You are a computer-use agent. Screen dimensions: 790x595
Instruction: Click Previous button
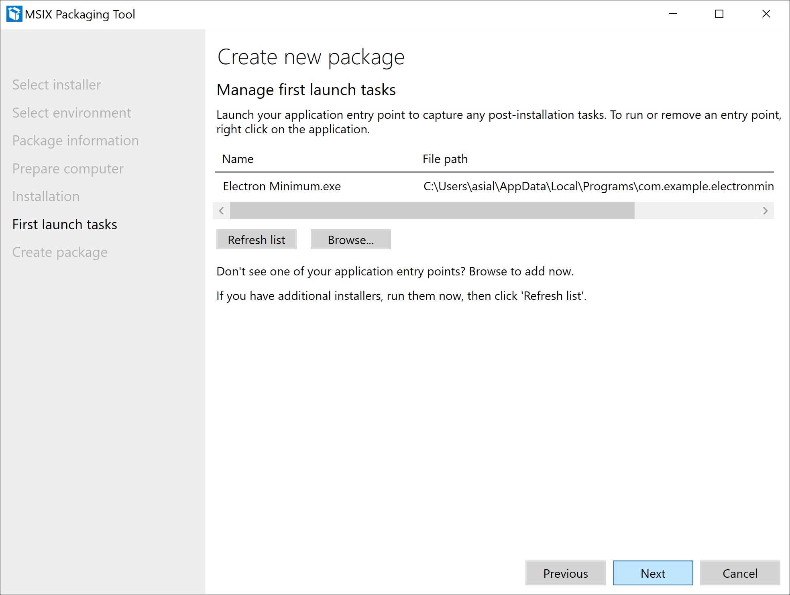tap(566, 573)
